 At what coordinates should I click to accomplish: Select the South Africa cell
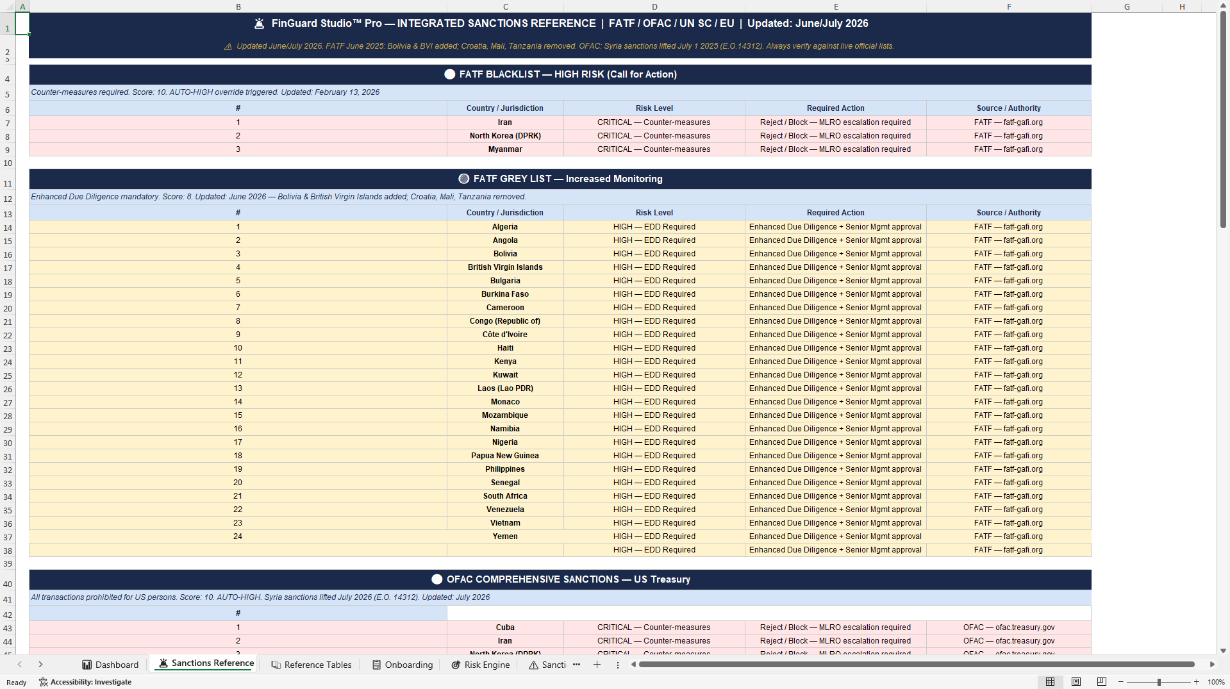click(x=505, y=496)
